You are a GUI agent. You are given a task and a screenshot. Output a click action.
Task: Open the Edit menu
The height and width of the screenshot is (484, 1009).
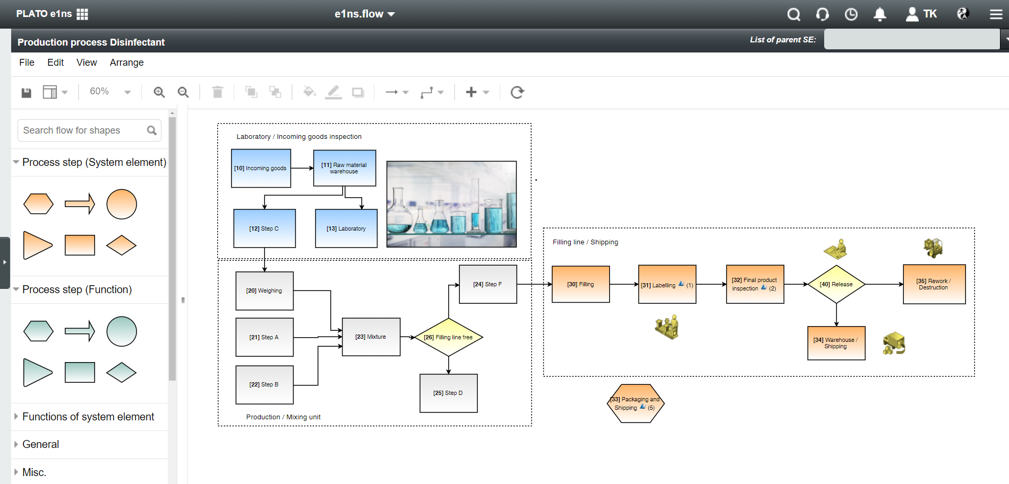[55, 63]
